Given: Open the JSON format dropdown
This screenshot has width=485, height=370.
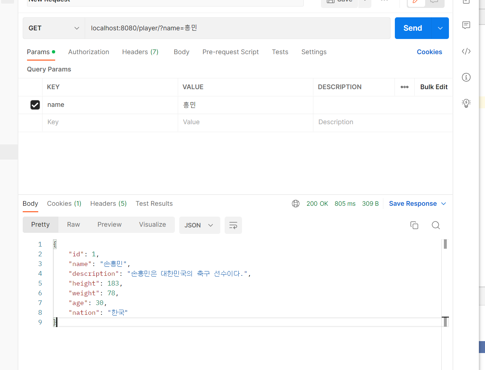Looking at the screenshot, I should pyautogui.click(x=199, y=225).
